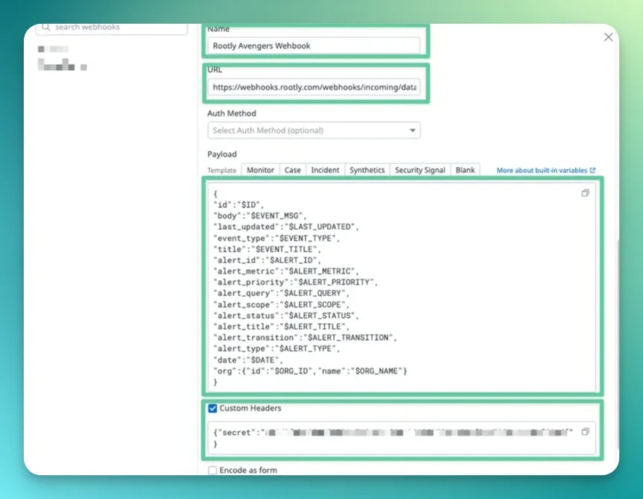This screenshot has width=643, height=499.
Task: Click the search magnifier icon
Action: (x=46, y=27)
